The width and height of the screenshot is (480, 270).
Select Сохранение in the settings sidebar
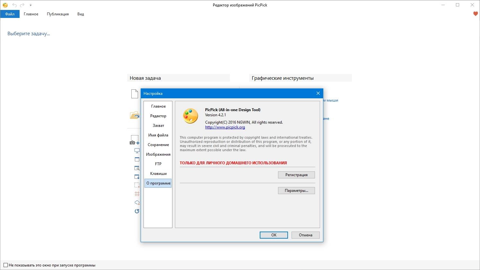coord(158,145)
